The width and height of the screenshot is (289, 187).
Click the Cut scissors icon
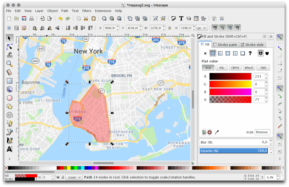(86, 18)
